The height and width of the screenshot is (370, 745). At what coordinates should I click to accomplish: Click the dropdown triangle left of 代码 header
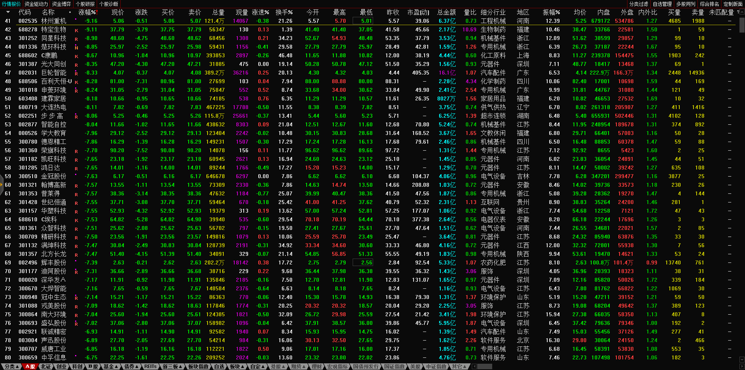[8, 12]
